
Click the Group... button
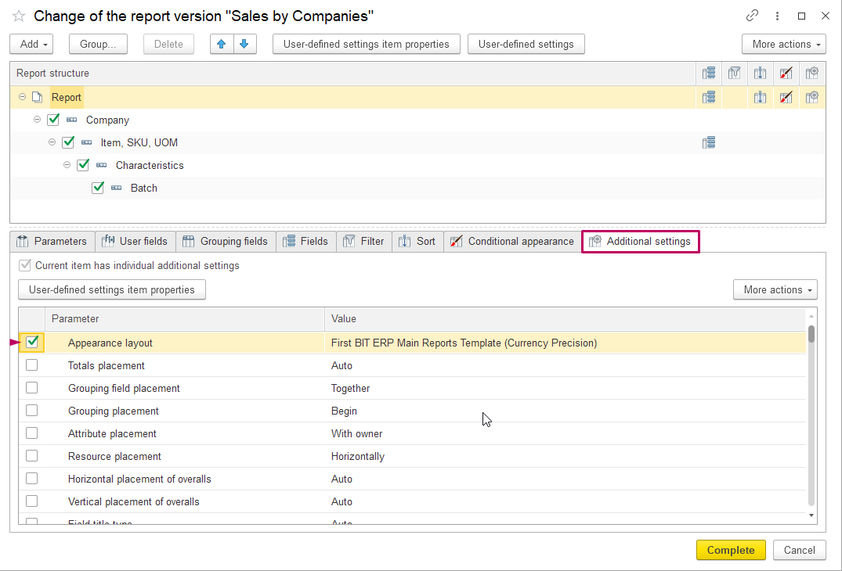(x=98, y=44)
